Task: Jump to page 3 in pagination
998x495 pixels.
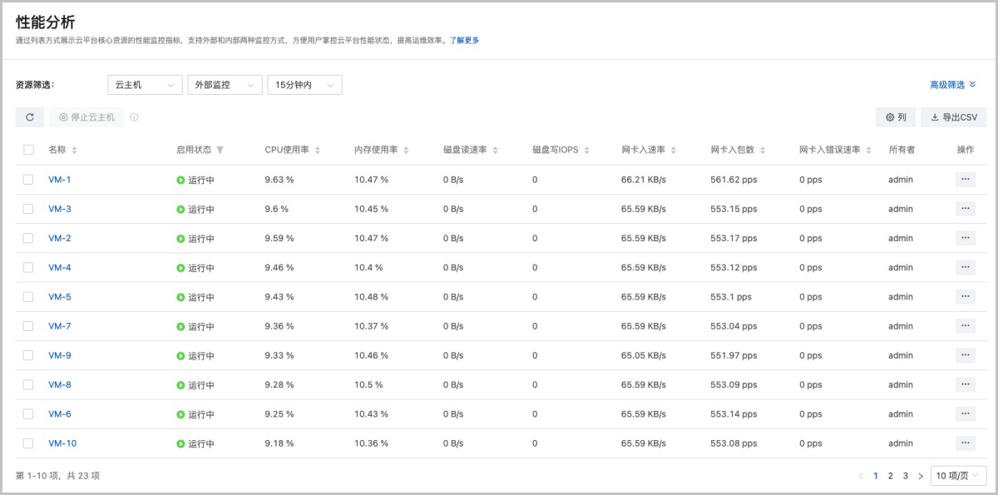Action: [x=905, y=476]
